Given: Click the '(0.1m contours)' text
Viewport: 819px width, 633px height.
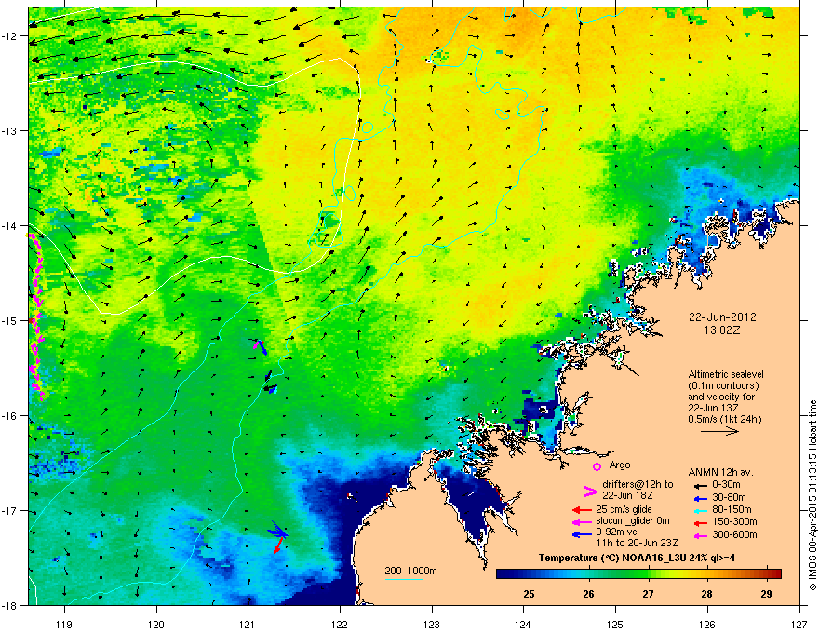Looking at the screenshot, I should pos(723,385).
